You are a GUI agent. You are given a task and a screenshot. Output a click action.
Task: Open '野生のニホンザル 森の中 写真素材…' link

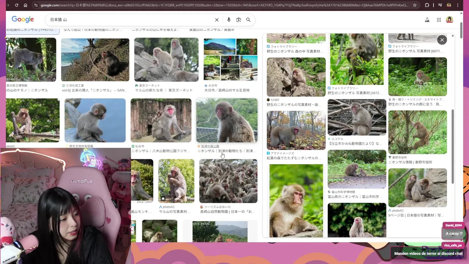click(x=295, y=51)
